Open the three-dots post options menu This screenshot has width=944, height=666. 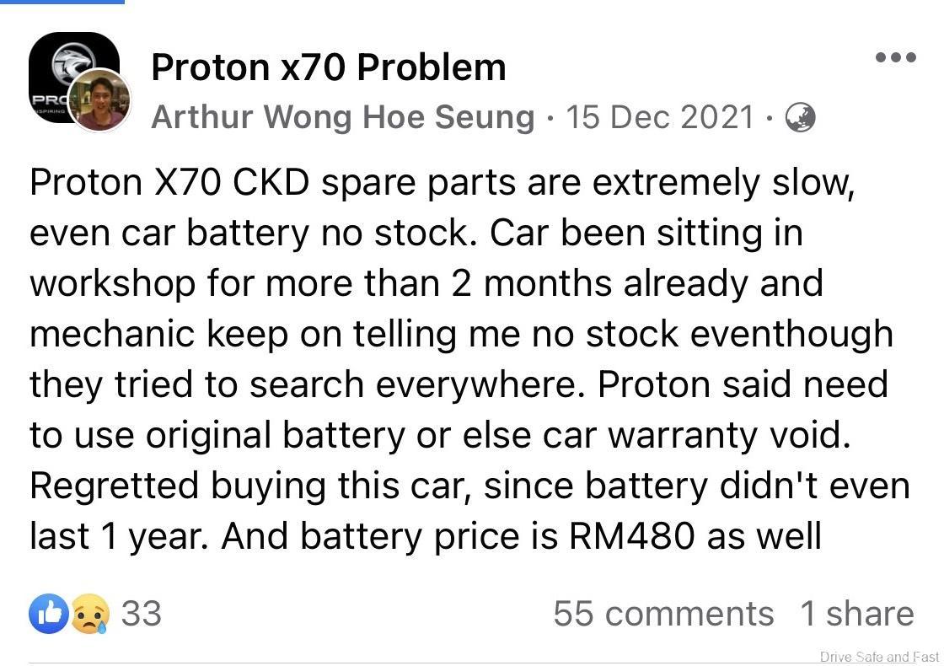coord(895,57)
